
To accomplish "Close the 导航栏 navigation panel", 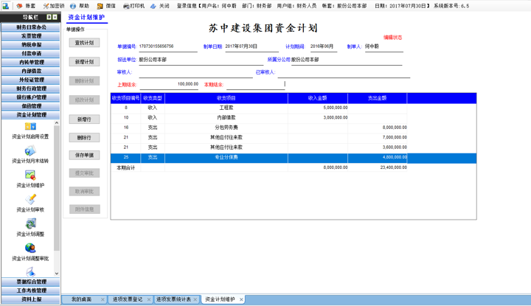I will tap(55, 17).
